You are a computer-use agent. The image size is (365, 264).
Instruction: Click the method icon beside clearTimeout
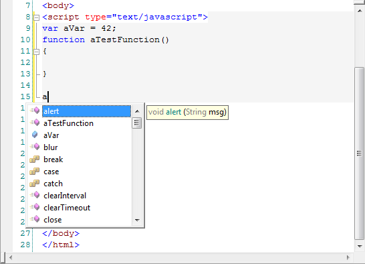tap(35, 207)
